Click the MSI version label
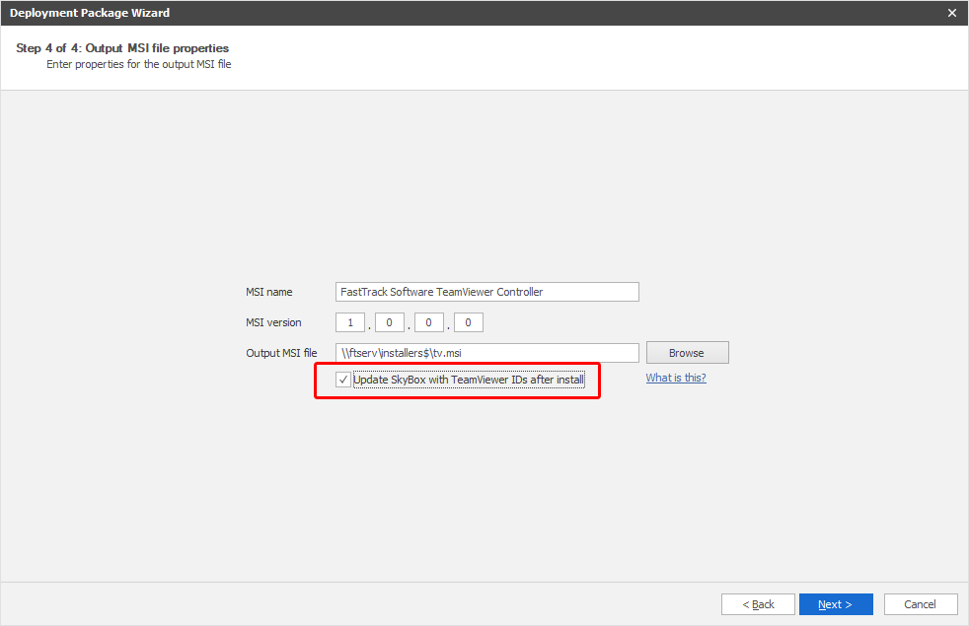The width and height of the screenshot is (969, 626). point(273,322)
